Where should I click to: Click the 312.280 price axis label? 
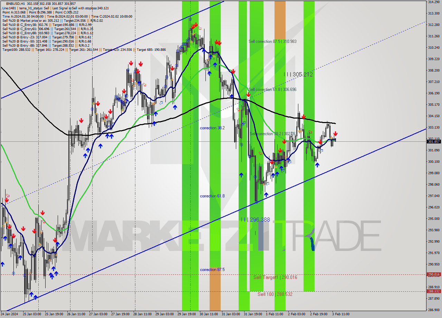click(433, 25)
